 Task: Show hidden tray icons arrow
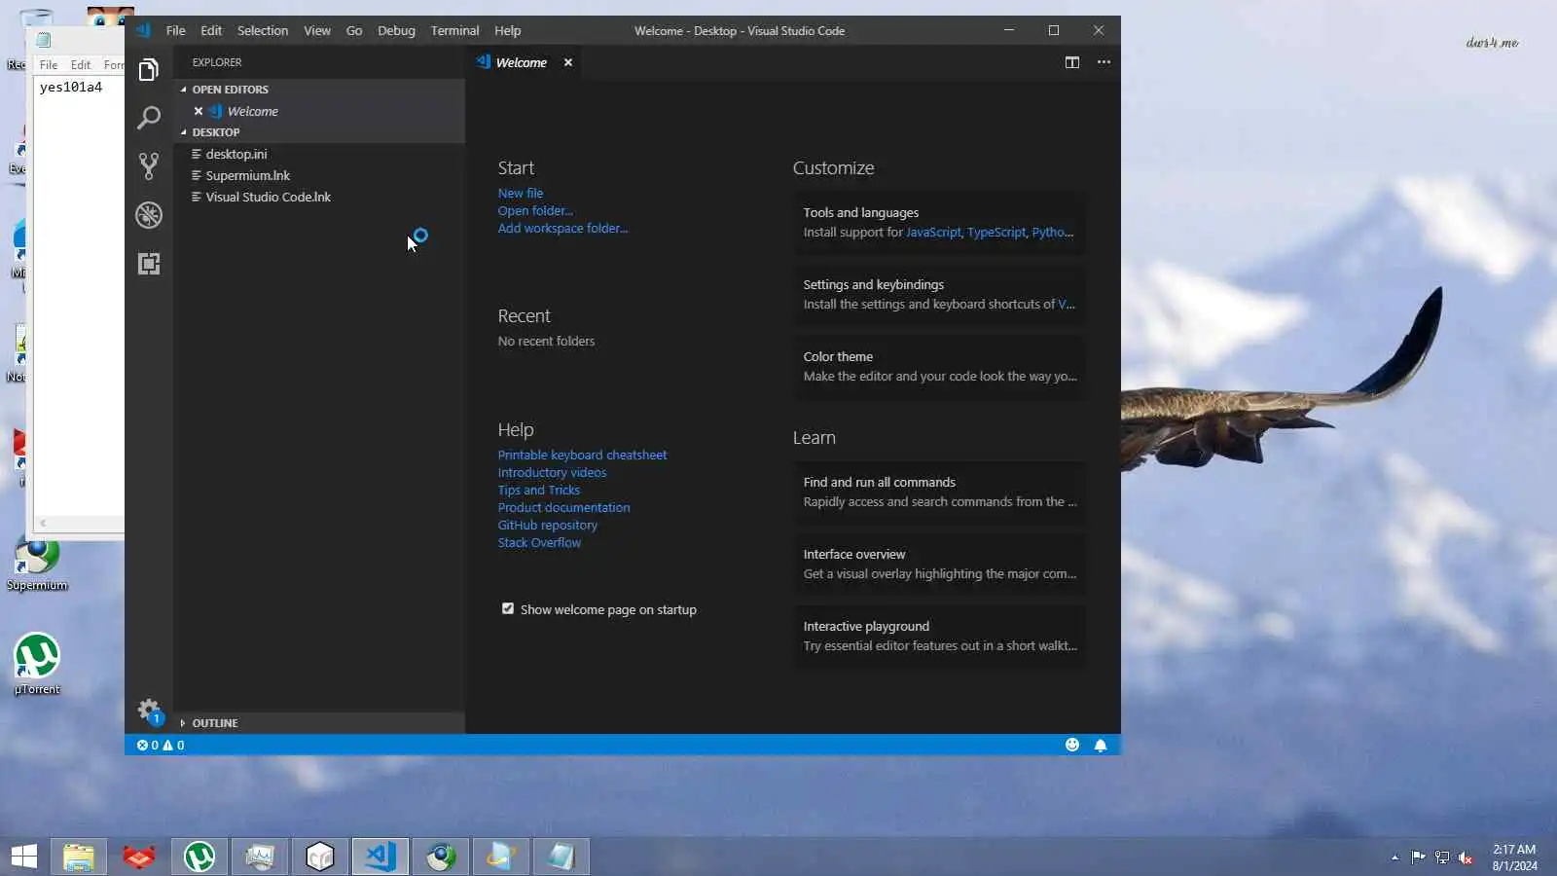[1394, 858]
